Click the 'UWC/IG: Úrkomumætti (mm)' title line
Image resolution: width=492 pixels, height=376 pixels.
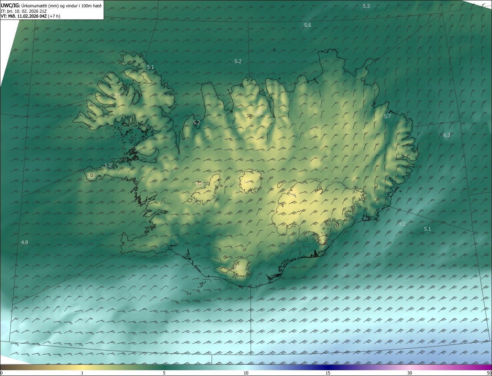(x=52, y=5)
